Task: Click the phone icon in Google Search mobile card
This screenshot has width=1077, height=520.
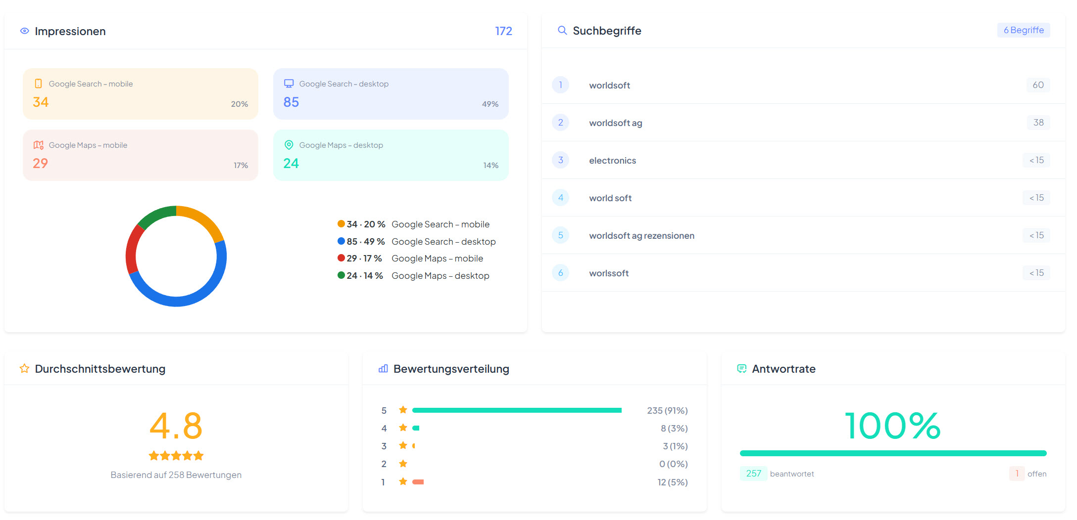Action: coord(38,84)
